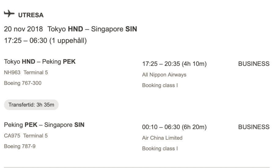Click the All Nippon Airways carrier name

(x=164, y=75)
